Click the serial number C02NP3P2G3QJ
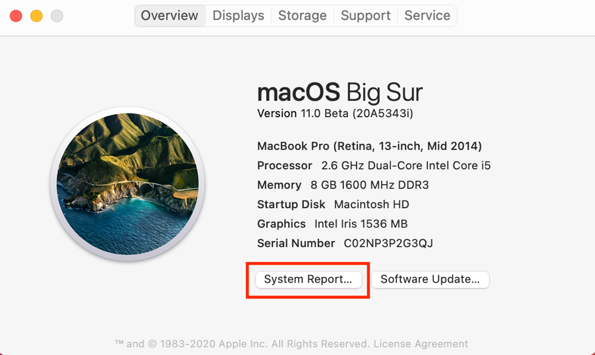 (388, 243)
